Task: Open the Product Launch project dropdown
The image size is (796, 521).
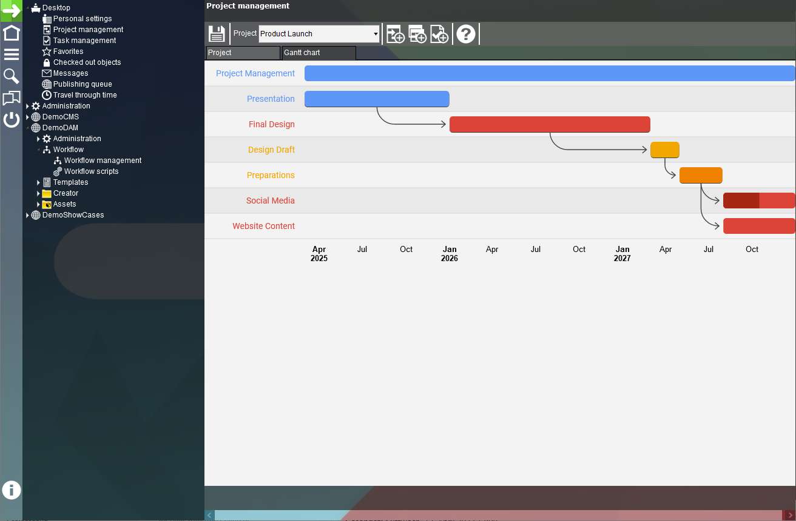Action: tap(375, 34)
